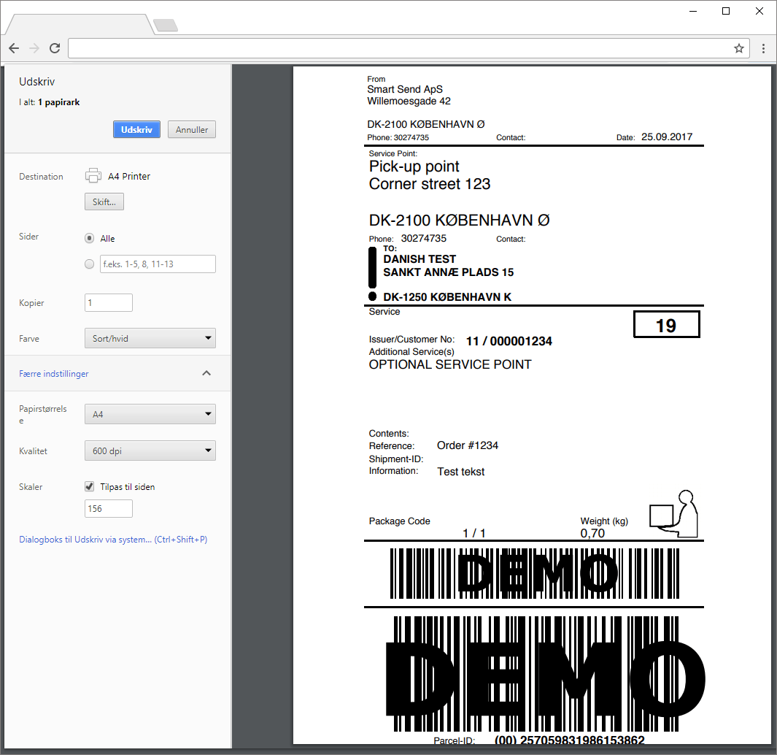The height and width of the screenshot is (755, 777).
Task: Change destination with Skift... button
Action: click(x=104, y=202)
